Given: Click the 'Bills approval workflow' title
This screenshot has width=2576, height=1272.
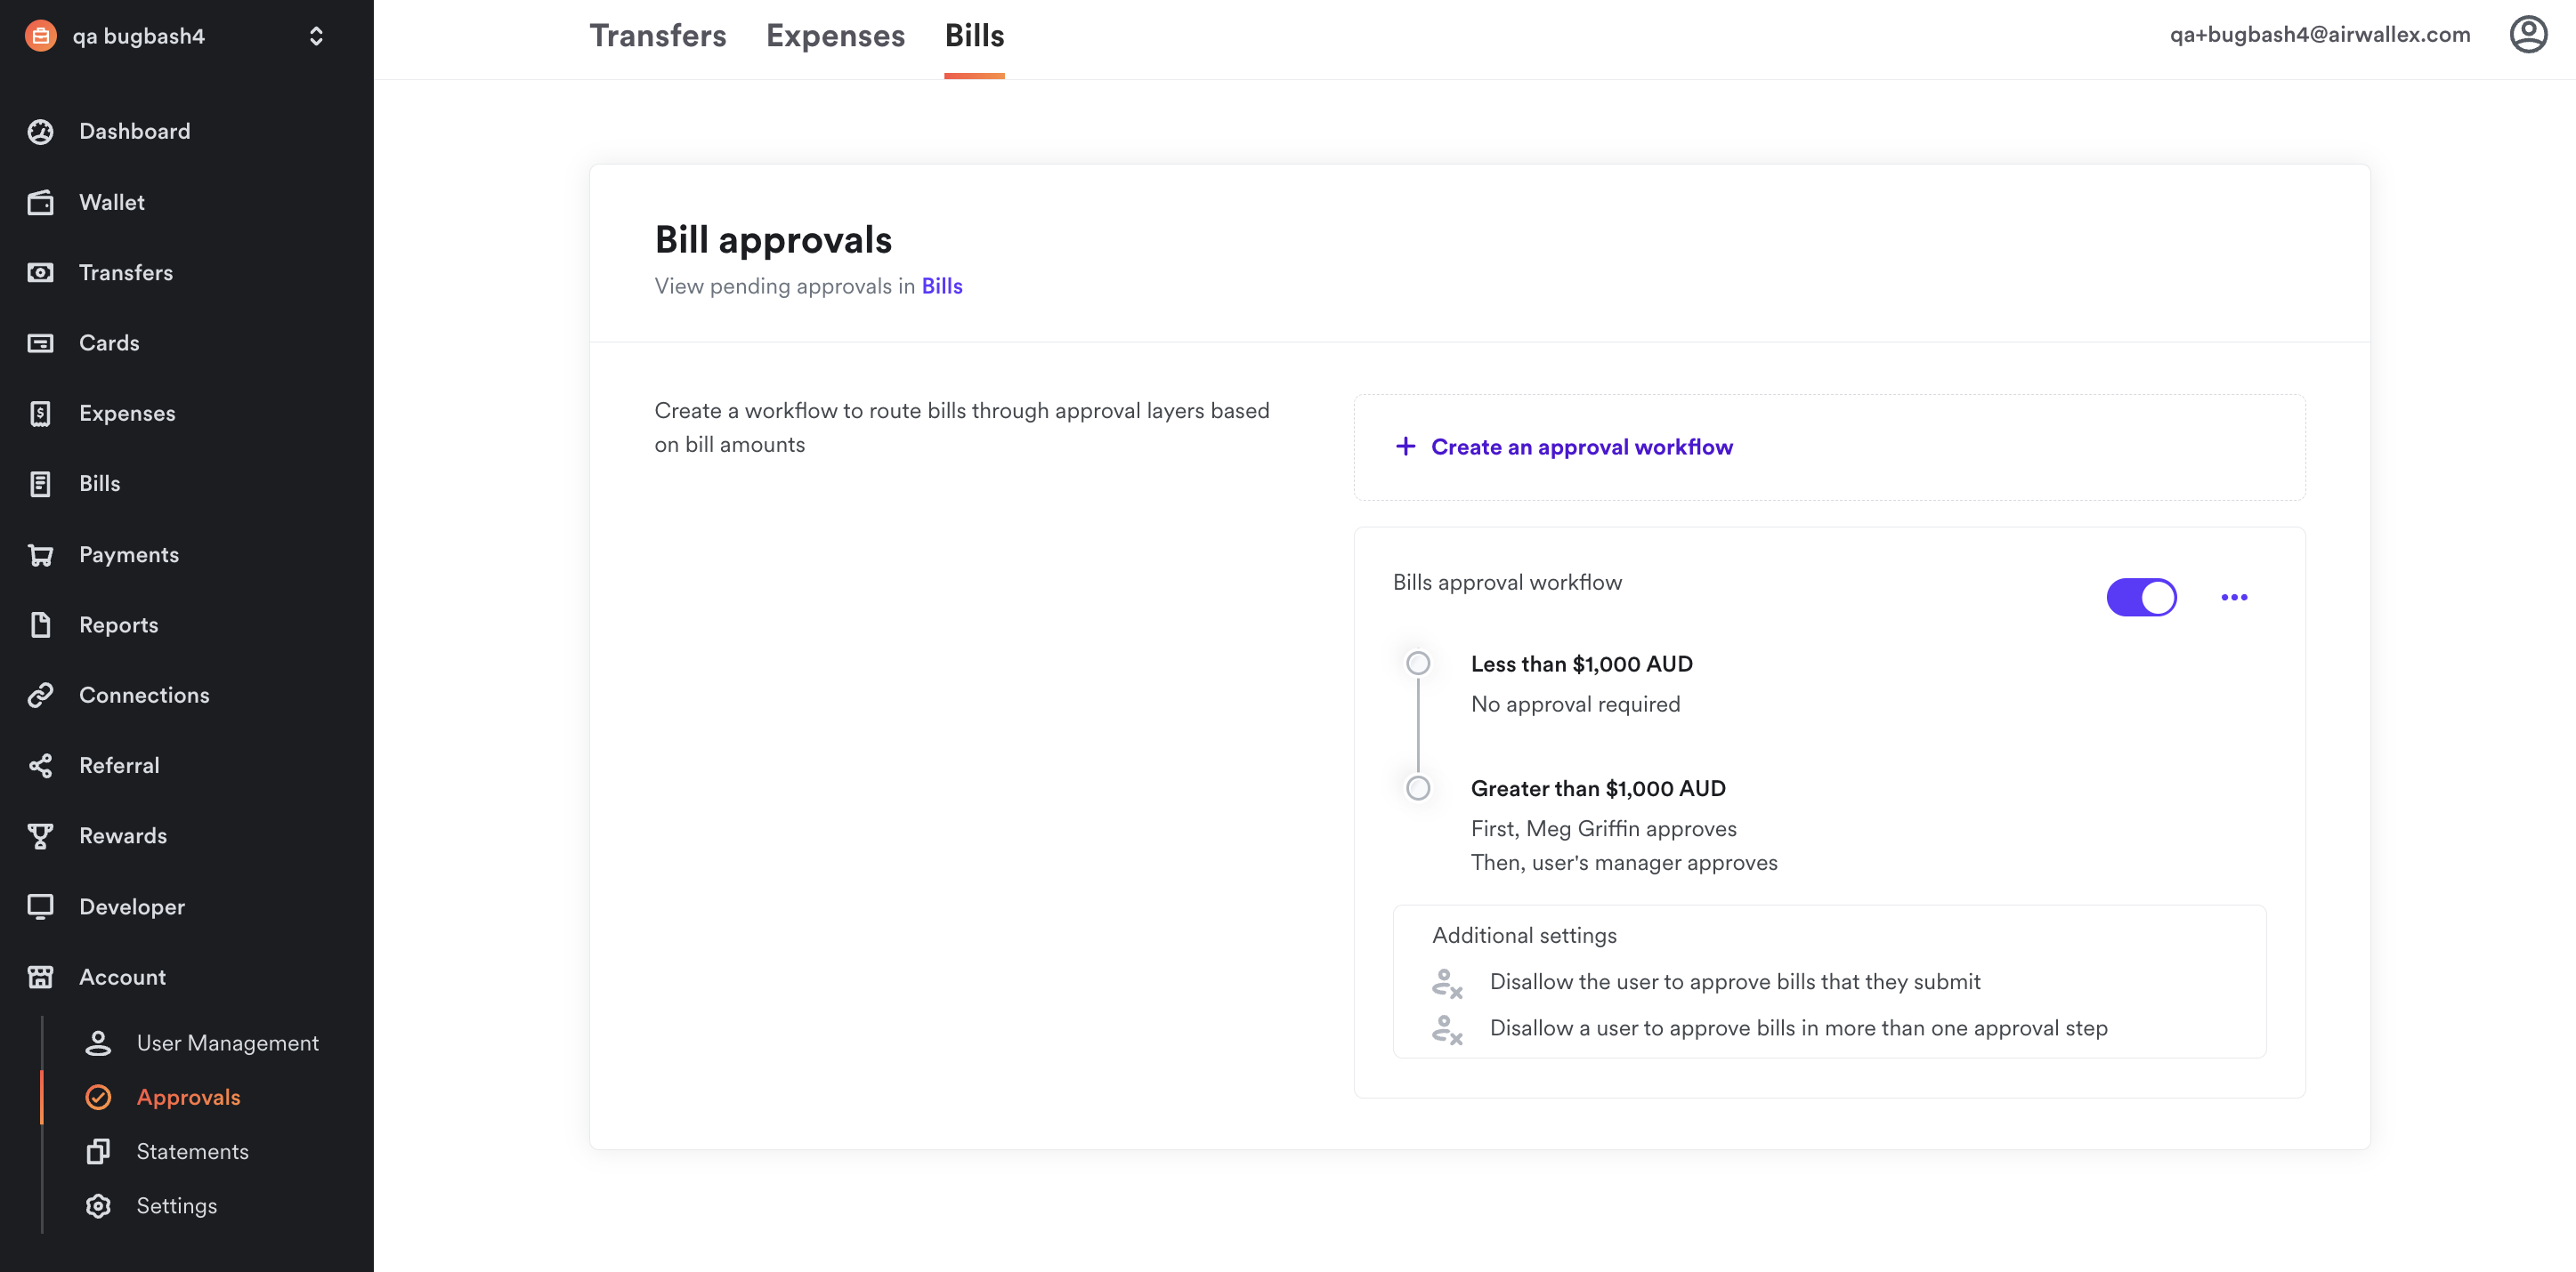Looking at the screenshot, I should (1507, 583).
